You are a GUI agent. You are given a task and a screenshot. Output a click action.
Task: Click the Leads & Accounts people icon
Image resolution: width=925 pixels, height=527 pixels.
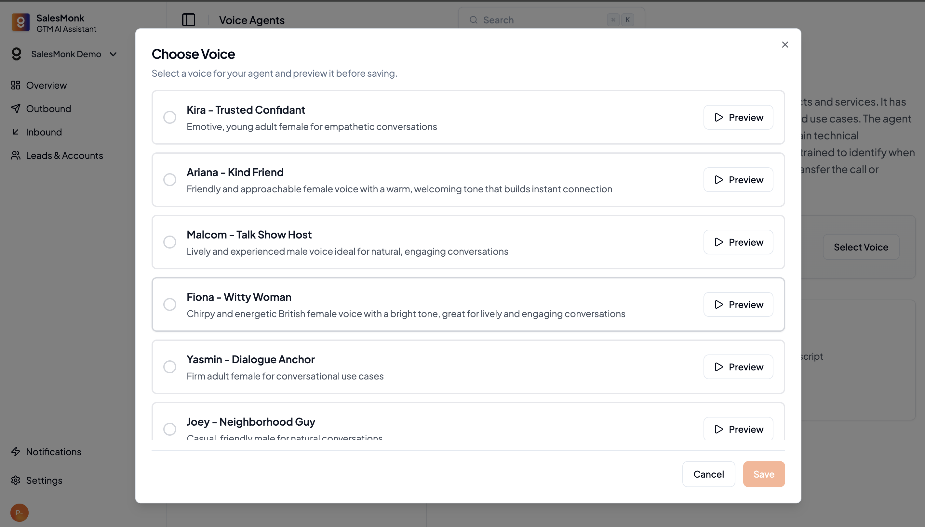click(16, 155)
